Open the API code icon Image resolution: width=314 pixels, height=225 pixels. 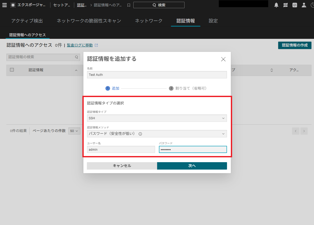(295, 5)
